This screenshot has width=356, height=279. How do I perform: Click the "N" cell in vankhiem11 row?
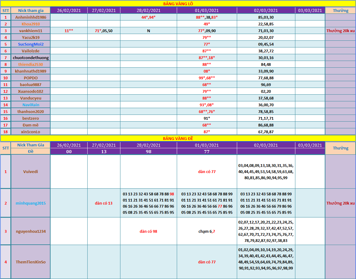point(148,31)
